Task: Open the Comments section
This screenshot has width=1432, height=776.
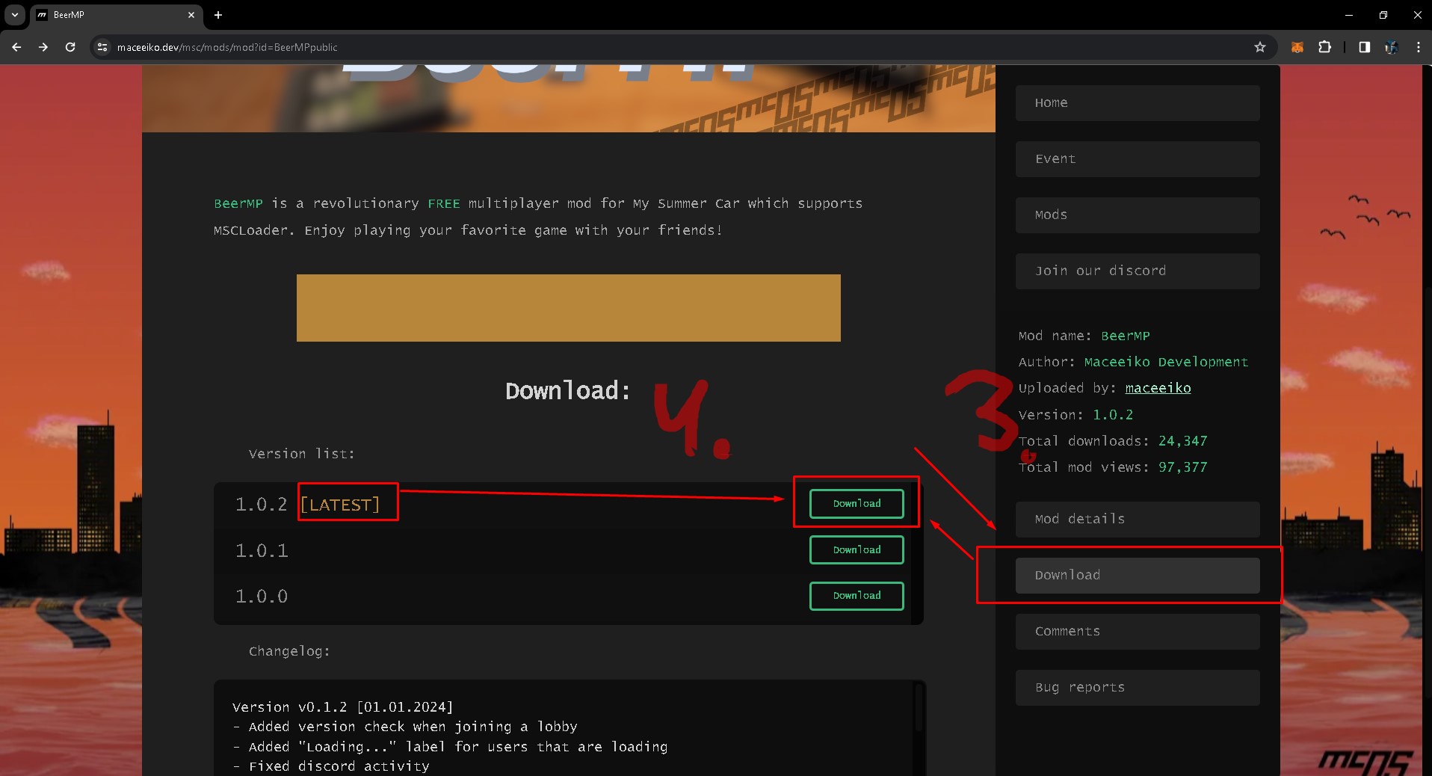Action: click(x=1138, y=632)
